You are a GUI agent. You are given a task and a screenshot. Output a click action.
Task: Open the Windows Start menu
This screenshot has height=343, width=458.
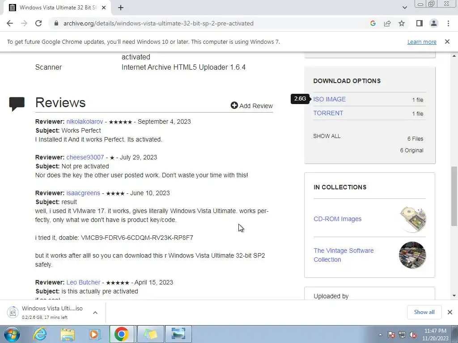point(12,334)
